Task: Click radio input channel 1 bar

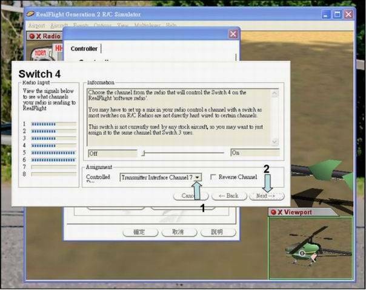Action: tap(54, 124)
